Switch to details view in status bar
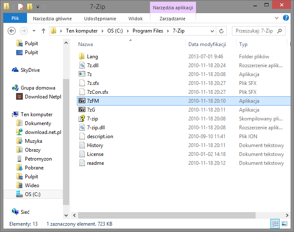294x232 pixels. (x=275, y=224)
